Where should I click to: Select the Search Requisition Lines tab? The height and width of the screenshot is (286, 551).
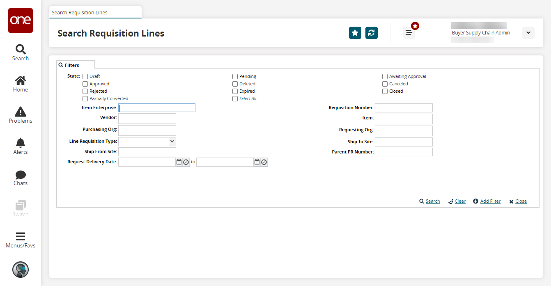(x=80, y=13)
